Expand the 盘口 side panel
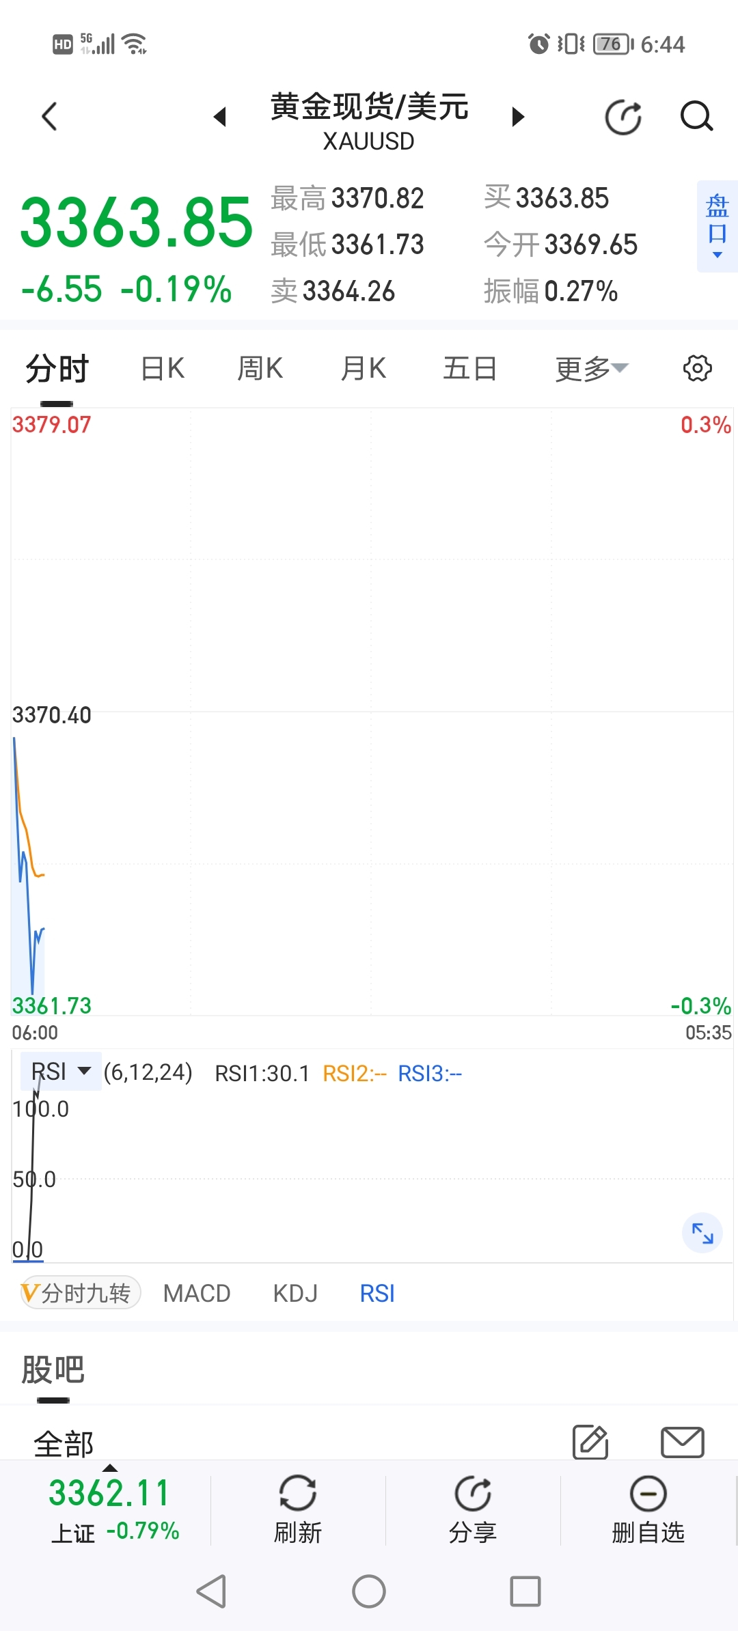The height and width of the screenshot is (1631, 738). [x=717, y=226]
